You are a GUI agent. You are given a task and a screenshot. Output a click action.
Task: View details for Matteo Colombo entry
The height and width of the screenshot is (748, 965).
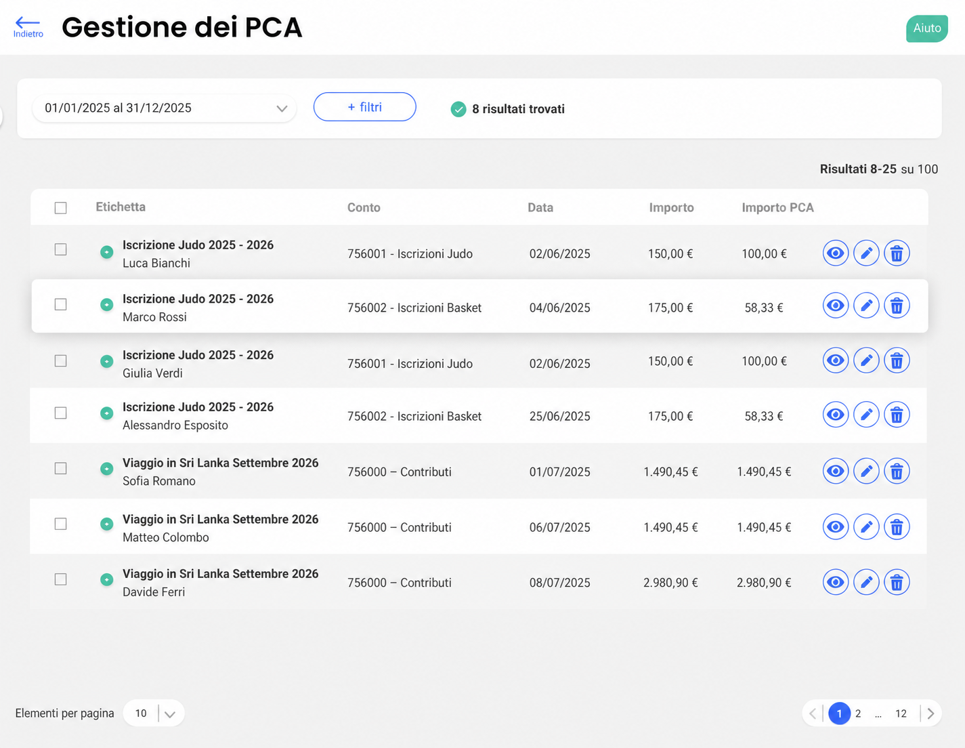point(836,526)
